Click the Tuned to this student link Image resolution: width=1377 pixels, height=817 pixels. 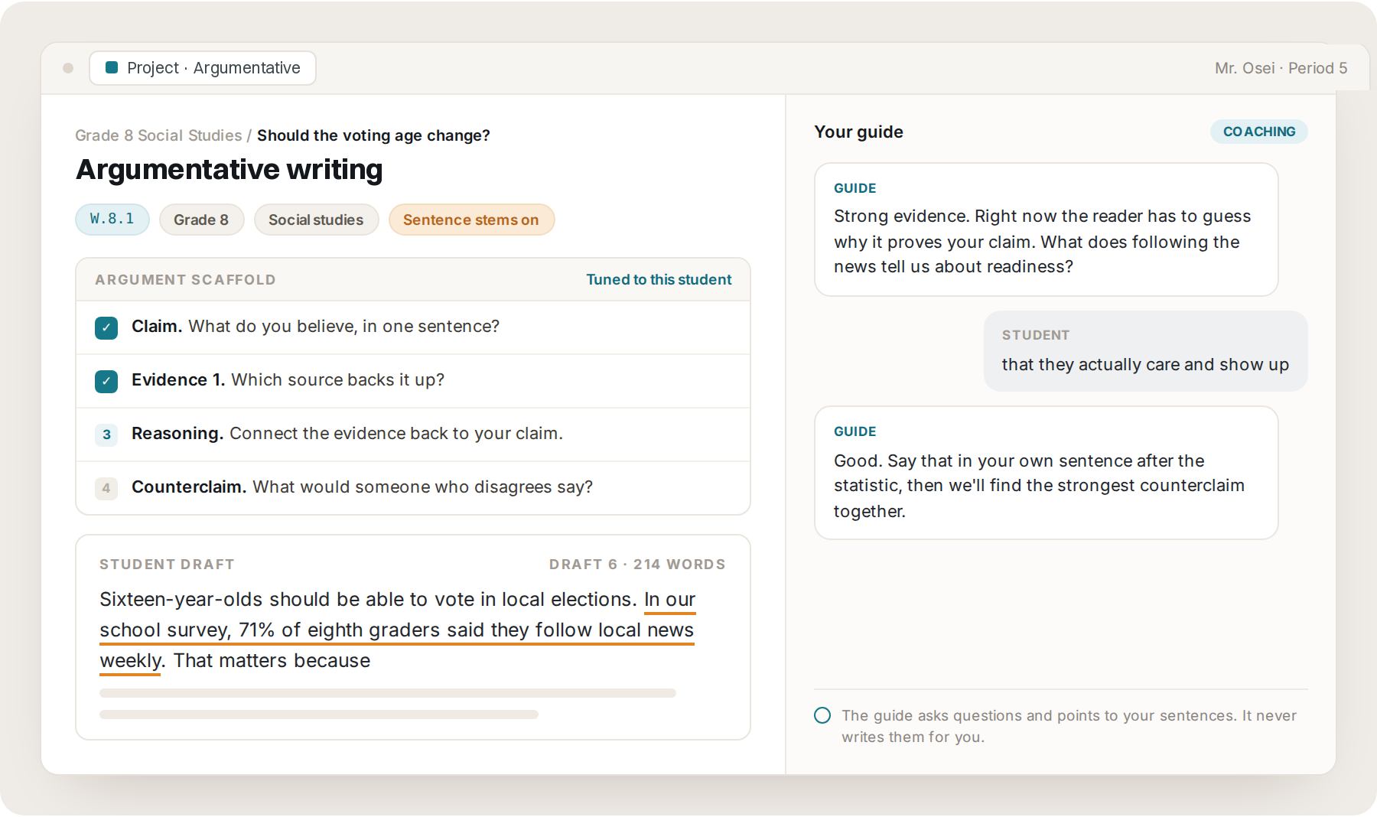(x=659, y=279)
